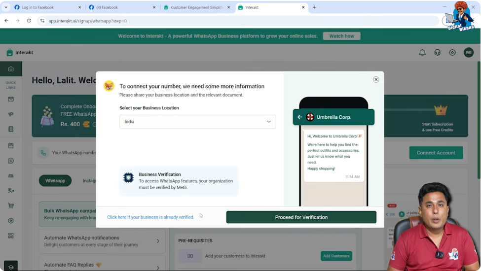Screen dimensions: 481x271
Task: Expand Automate FAQ Replies row
Action: click(102, 266)
